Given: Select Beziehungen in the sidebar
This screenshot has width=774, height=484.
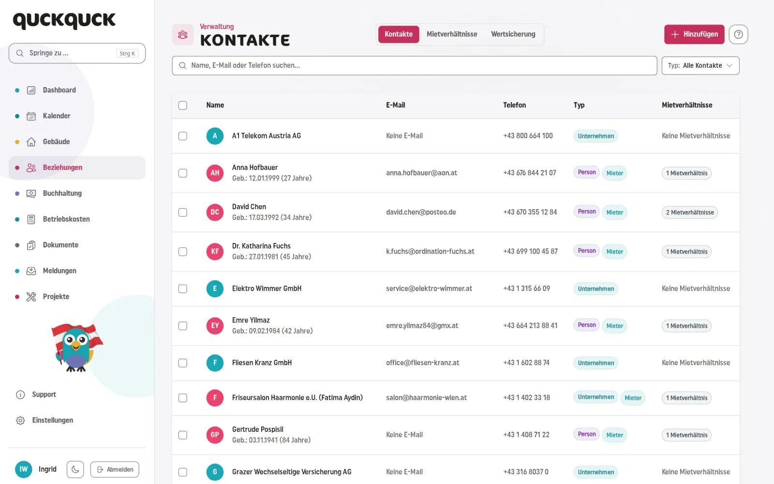Looking at the screenshot, I should pos(77,167).
